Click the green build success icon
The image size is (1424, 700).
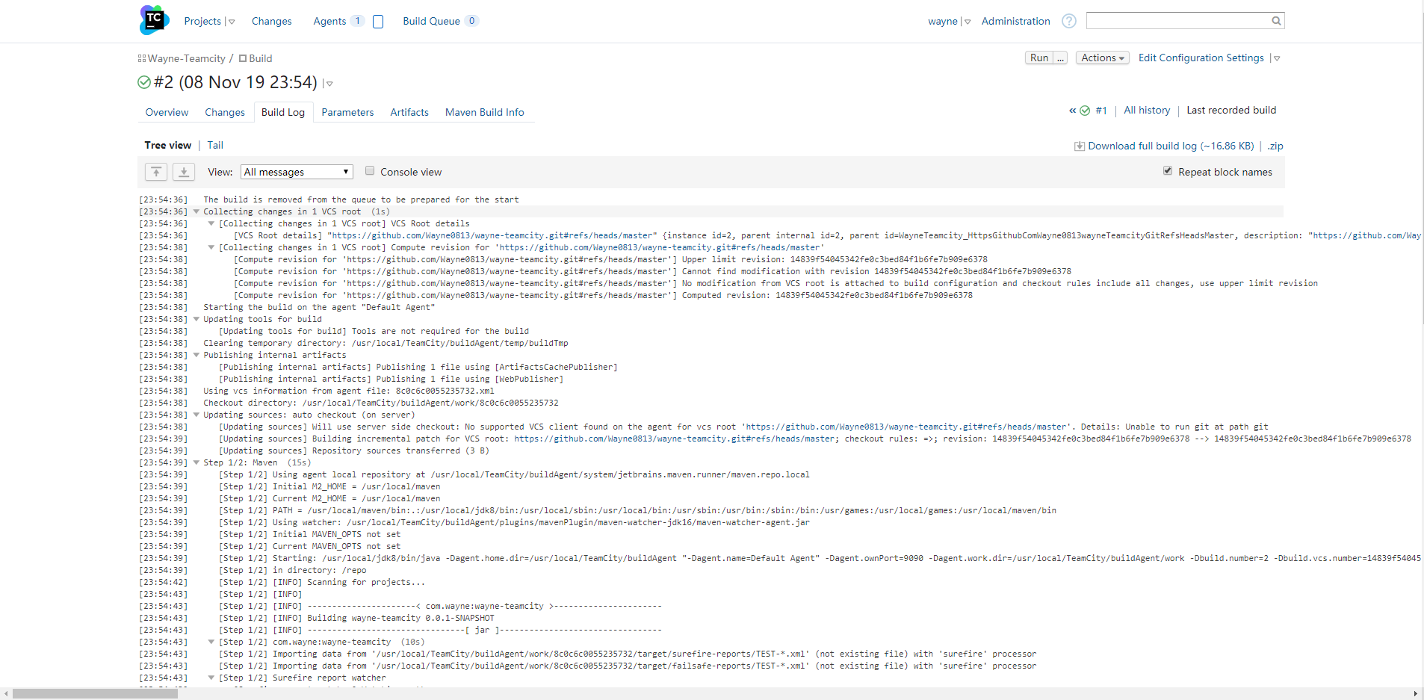pos(144,82)
